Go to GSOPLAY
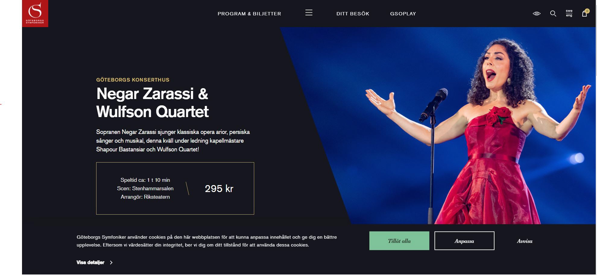 [403, 14]
